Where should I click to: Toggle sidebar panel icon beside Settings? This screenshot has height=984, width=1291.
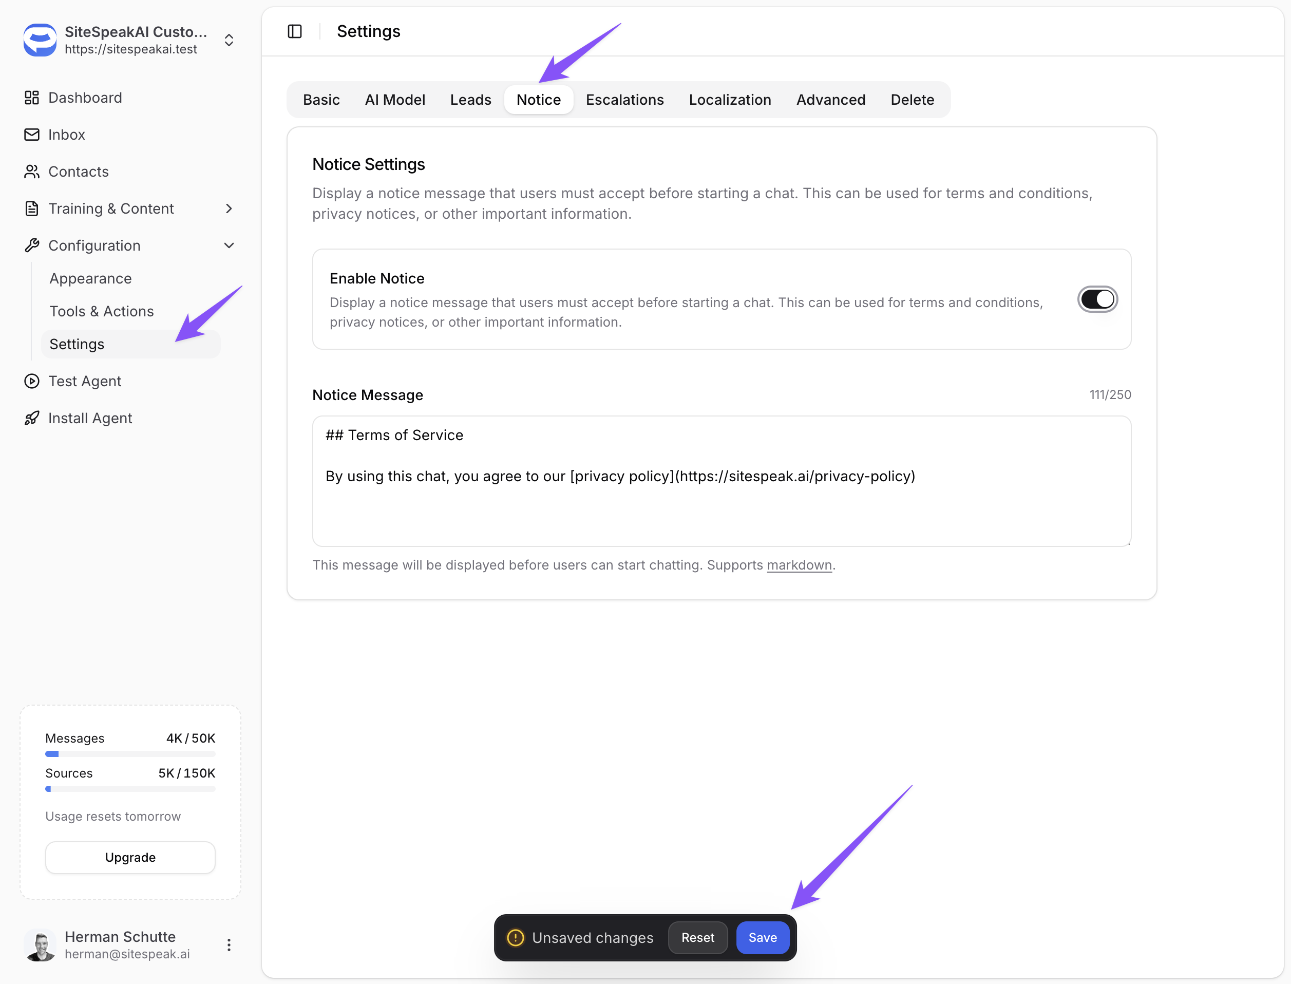click(x=295, y=31)
